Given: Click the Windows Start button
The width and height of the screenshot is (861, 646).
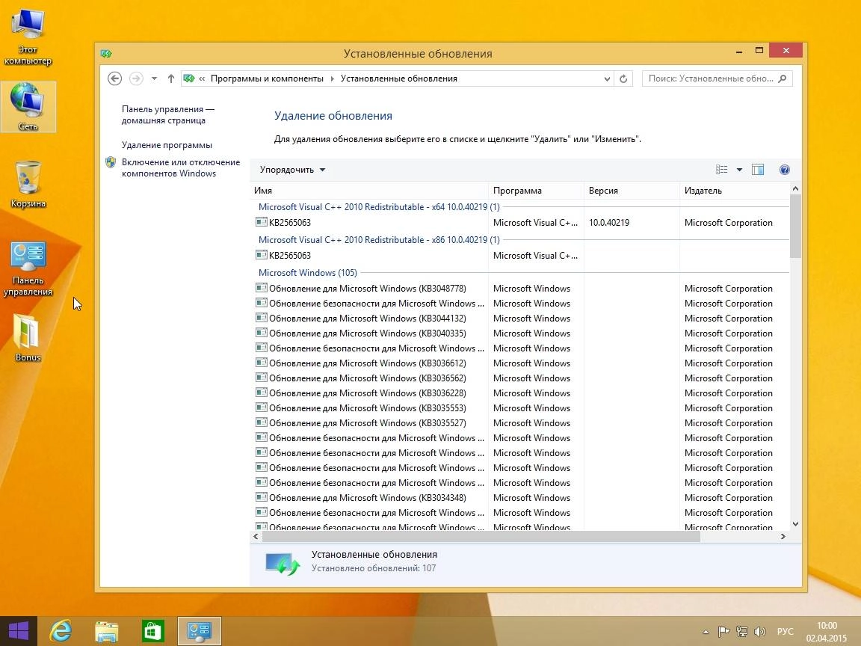Looking at the screenshot, I should (x=18, y=631).
